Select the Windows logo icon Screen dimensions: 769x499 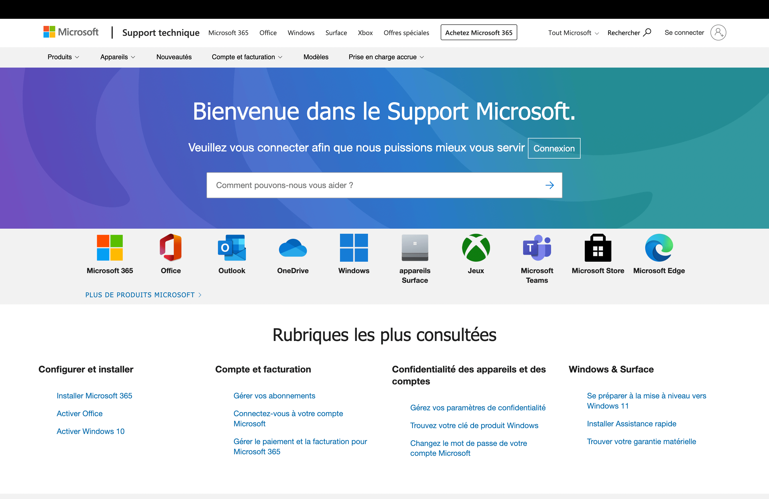354,247
